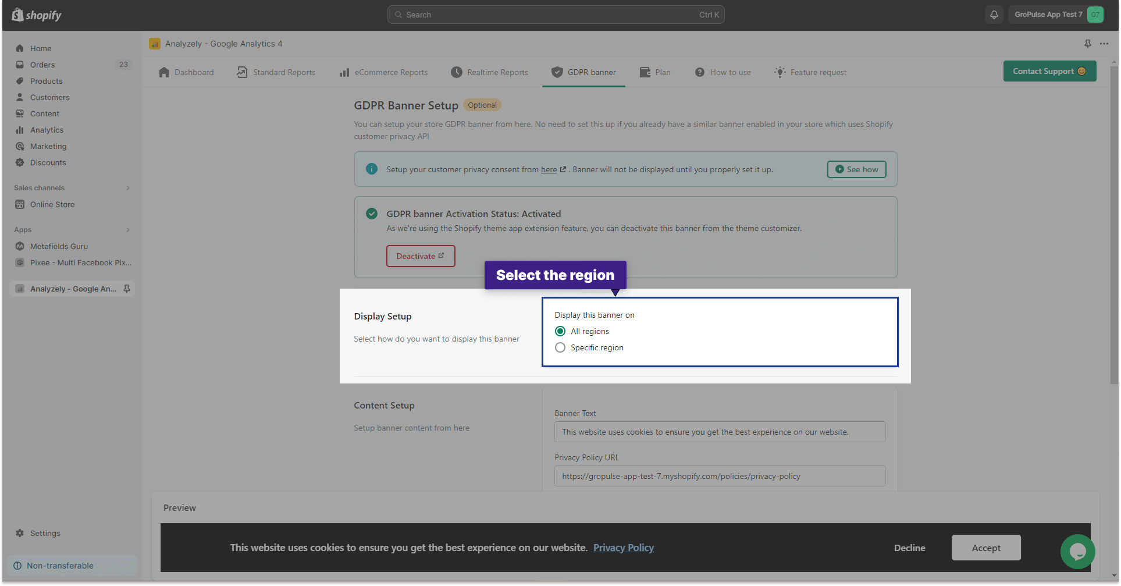Click the Orders count badge 23

coord(123,65)
